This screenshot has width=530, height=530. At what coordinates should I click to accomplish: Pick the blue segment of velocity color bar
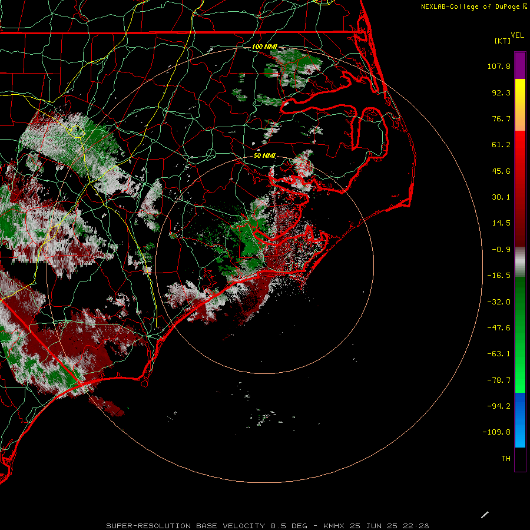(x=520, y=420)
